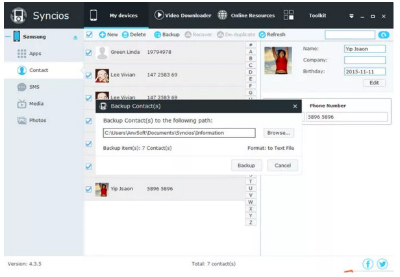Click the Company field
Screen dimensions: 400x277
tap(365, 60)
